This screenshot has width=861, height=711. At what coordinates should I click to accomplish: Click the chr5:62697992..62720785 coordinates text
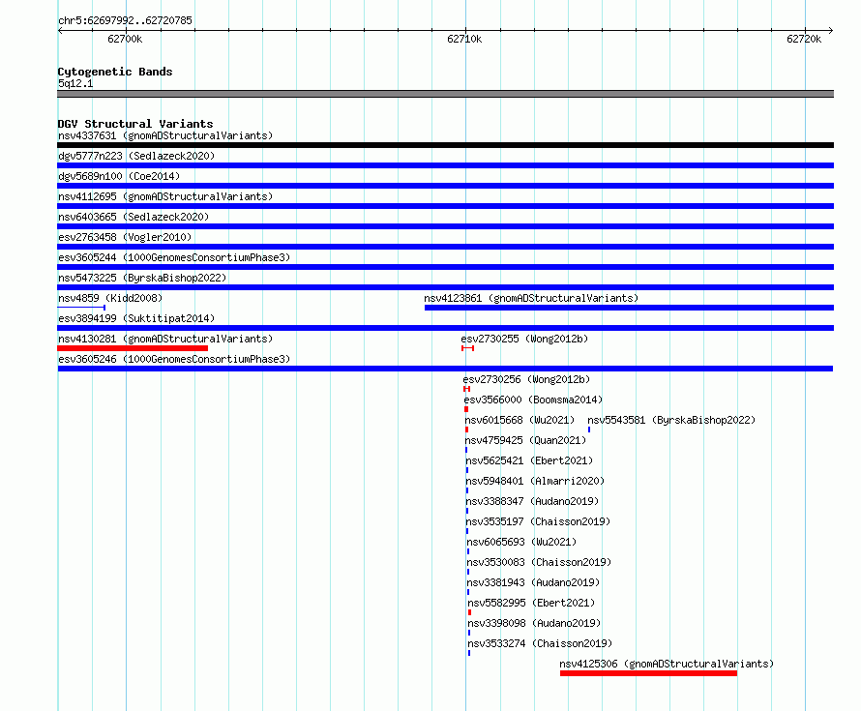[125, 20]
